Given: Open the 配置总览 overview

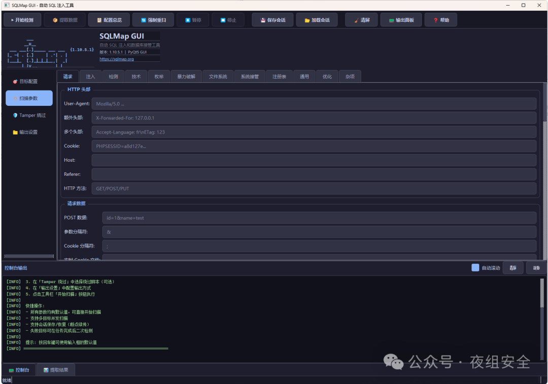Looking at the screenshot, I should coord(109,20).
